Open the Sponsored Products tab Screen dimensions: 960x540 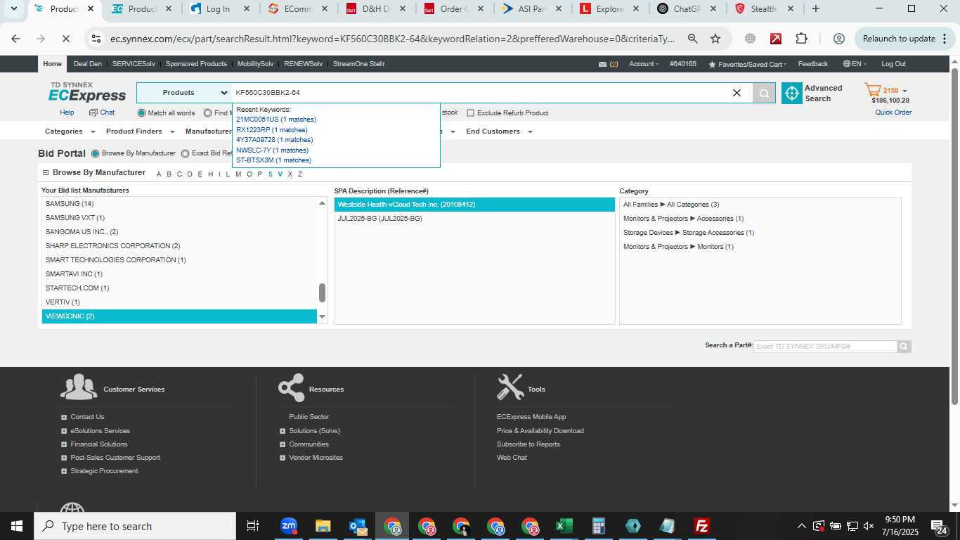point(196,64)
